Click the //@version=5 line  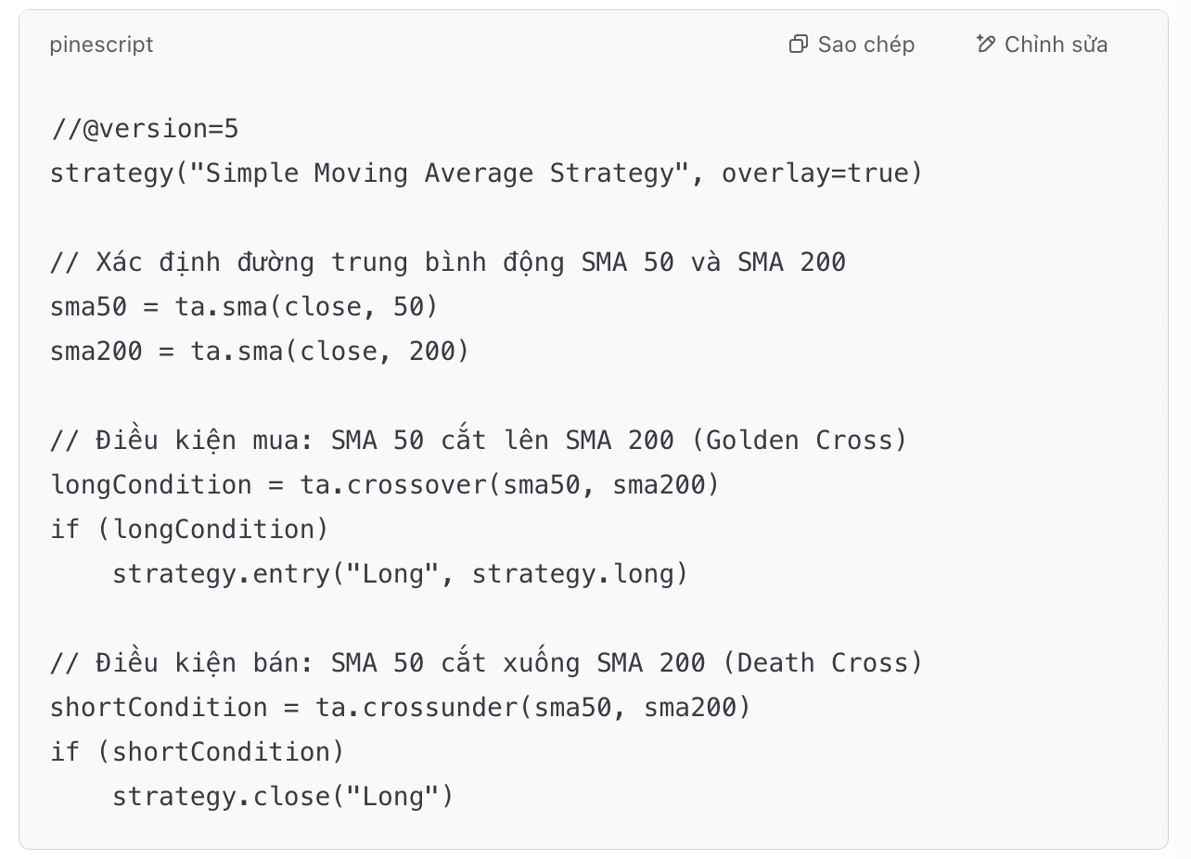coord(145,129)
